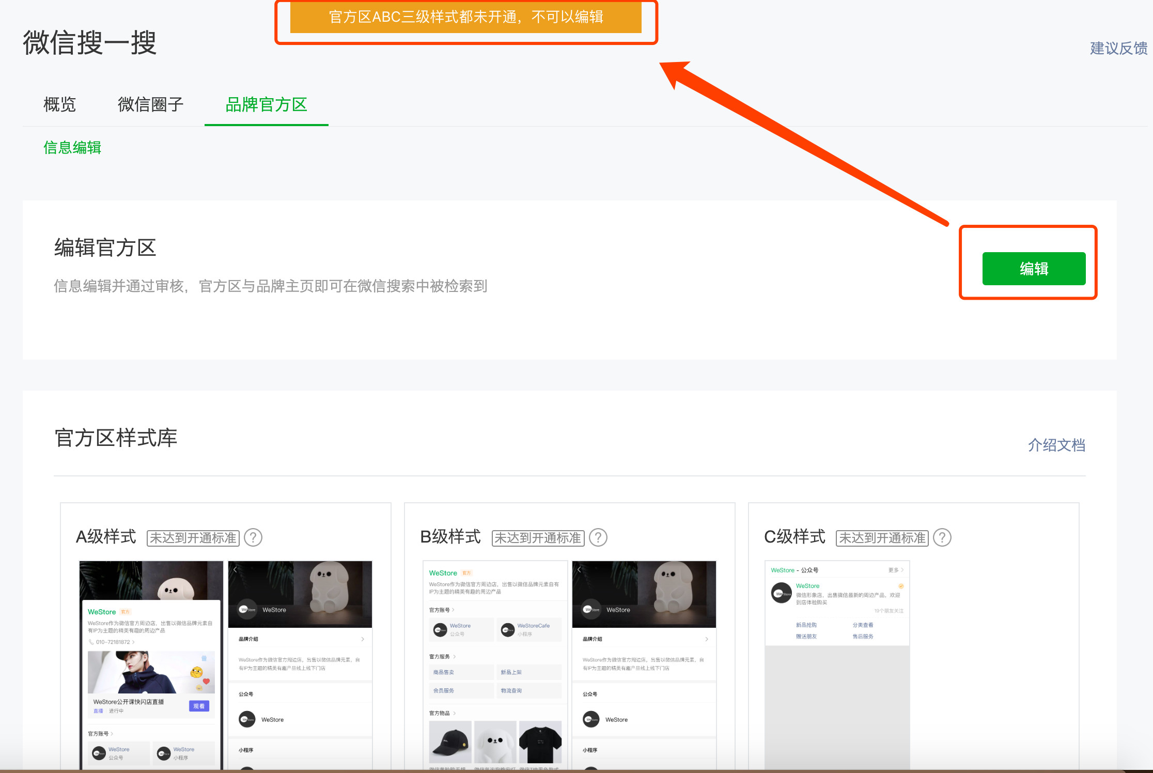Click the C级样式 question mark help icon
The image size is (1153, 773).
point(942,537)
